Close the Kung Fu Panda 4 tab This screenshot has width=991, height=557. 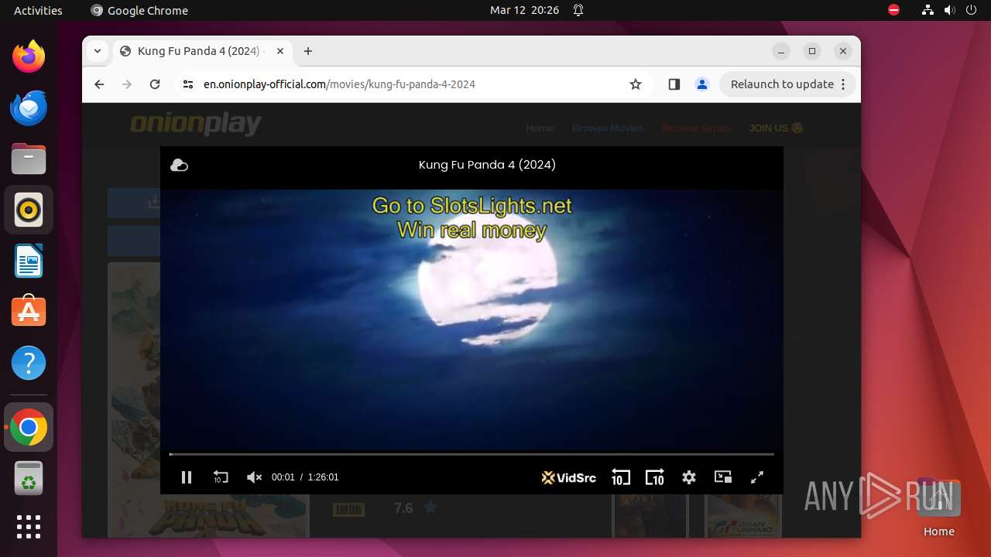point(280,51)
